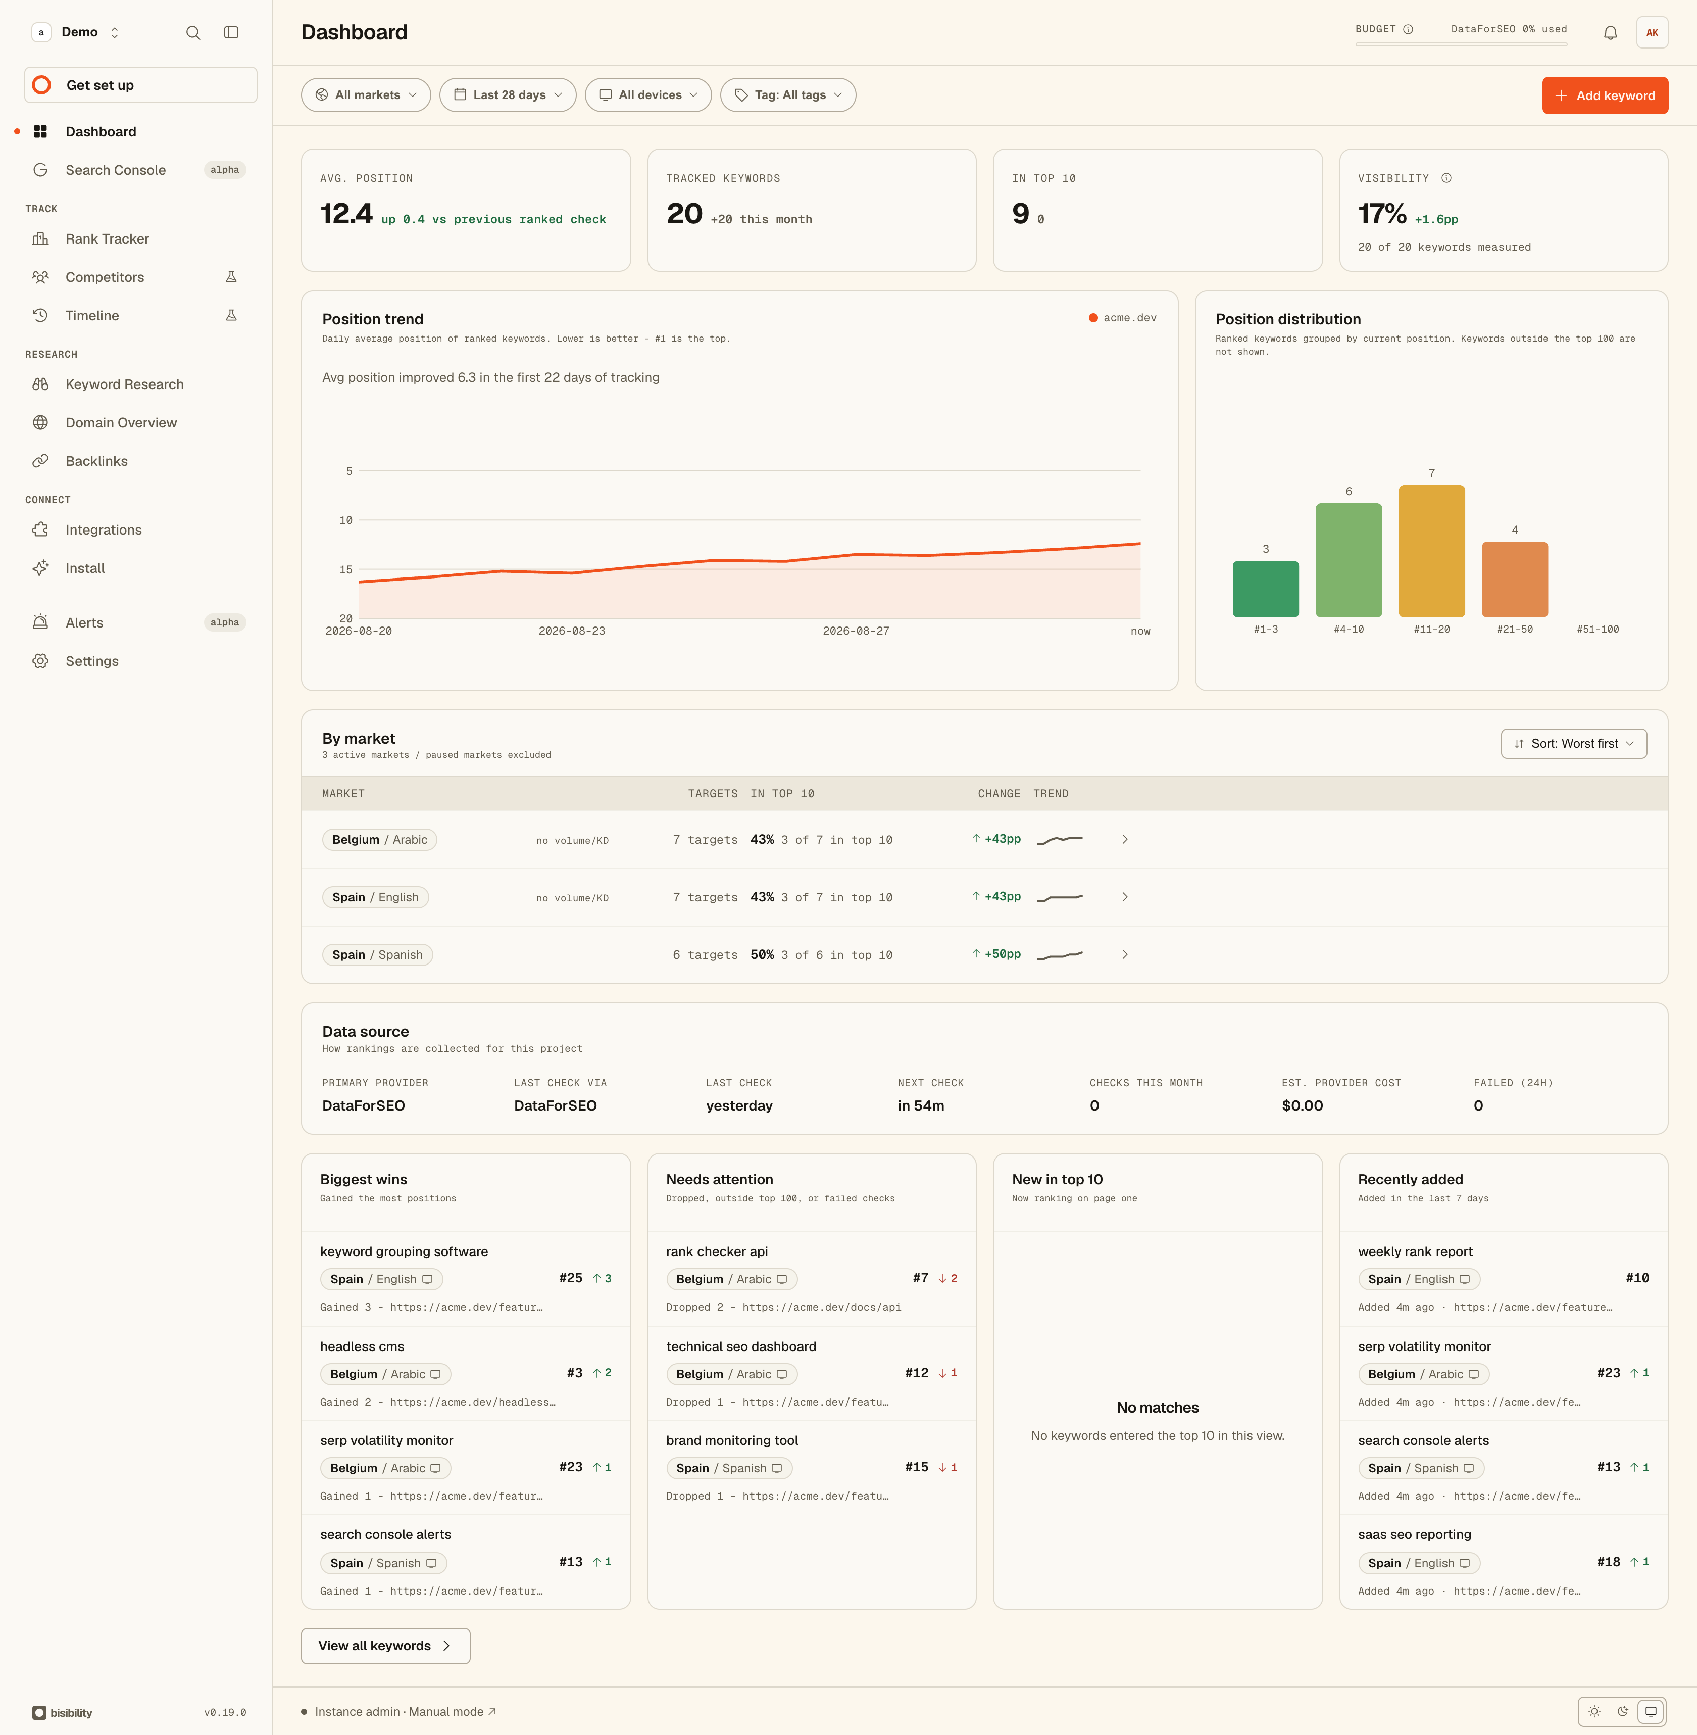Expand the Belgium / Arabic market row chevron
1697x1735 pixels.
(x=1125, y=840)
